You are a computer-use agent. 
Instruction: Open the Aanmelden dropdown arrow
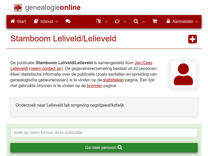click(197, 22)
